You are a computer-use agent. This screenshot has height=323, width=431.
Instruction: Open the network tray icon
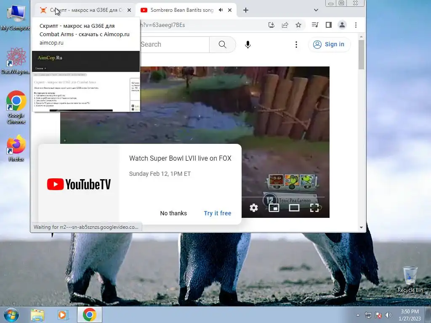coord(368,315)
